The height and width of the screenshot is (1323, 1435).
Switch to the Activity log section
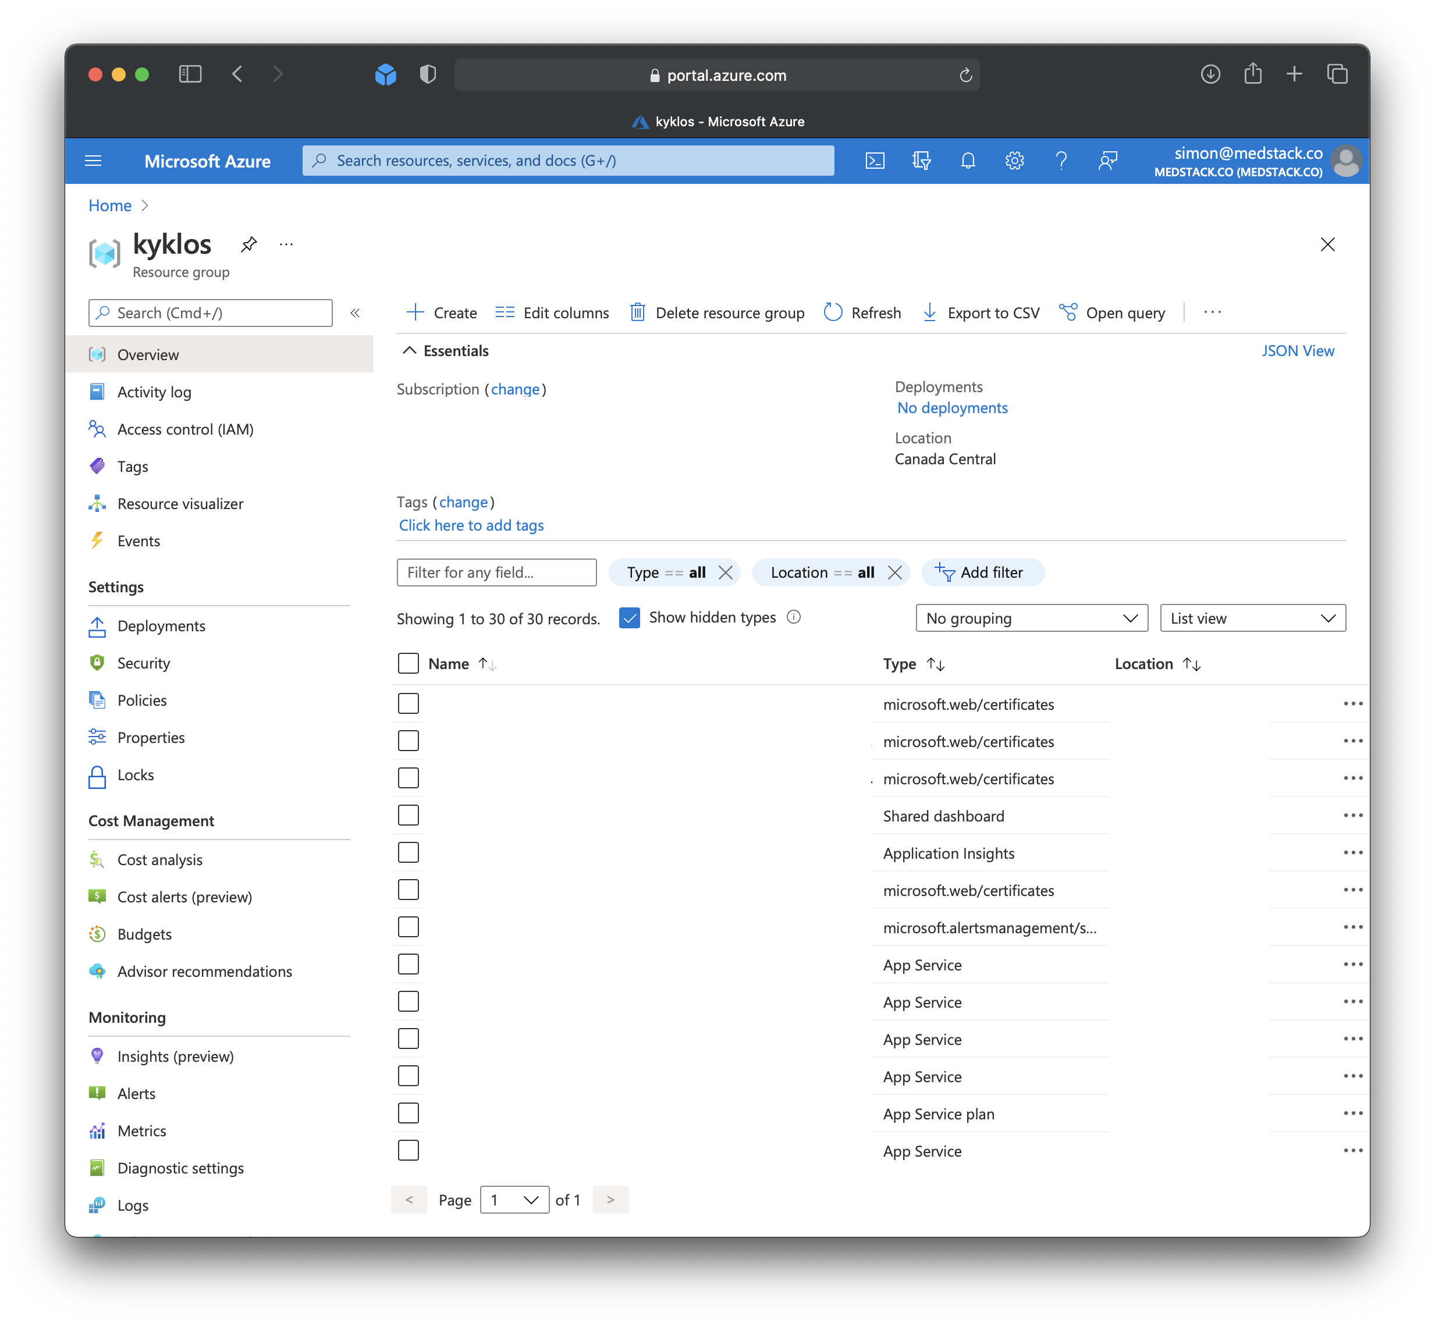coord(154,392)
